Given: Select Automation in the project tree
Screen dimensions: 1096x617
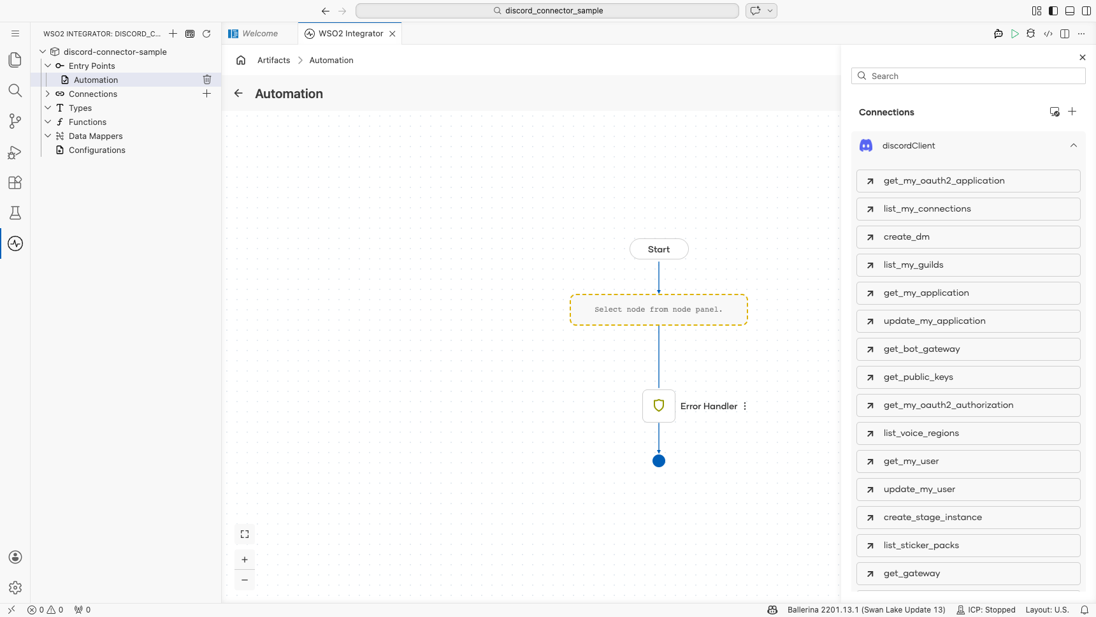Looking at the screenshot, I should (x=96, y=80).
